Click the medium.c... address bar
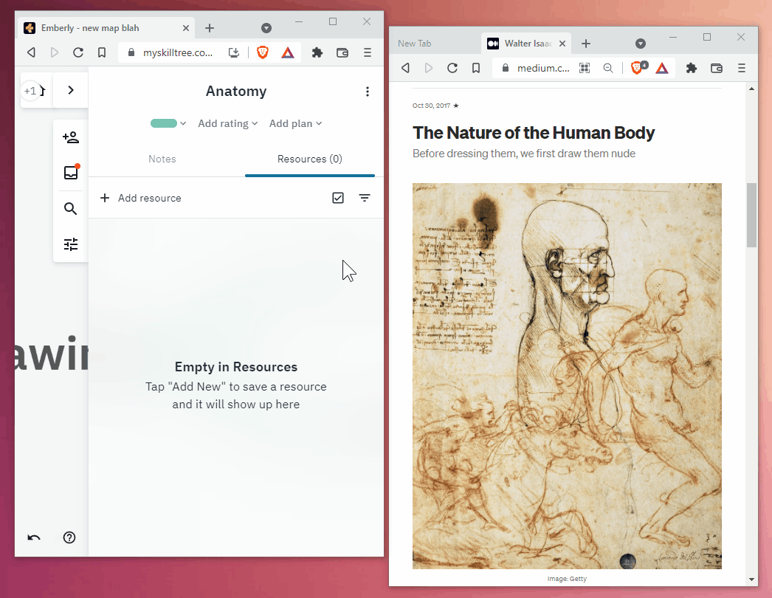The image size is (772, 598). 543,68
